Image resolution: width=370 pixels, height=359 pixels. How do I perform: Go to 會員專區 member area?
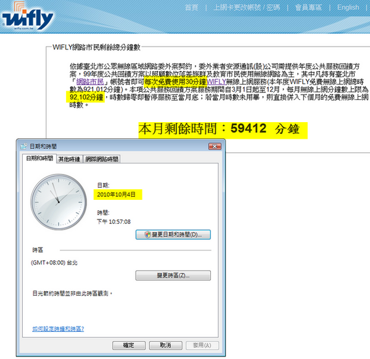pyautogui.click(x=308, y=7)
